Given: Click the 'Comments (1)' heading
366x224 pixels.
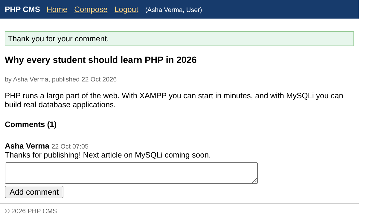Looking at the screenshot, I should pyautogui.click(x=31, y=124).
